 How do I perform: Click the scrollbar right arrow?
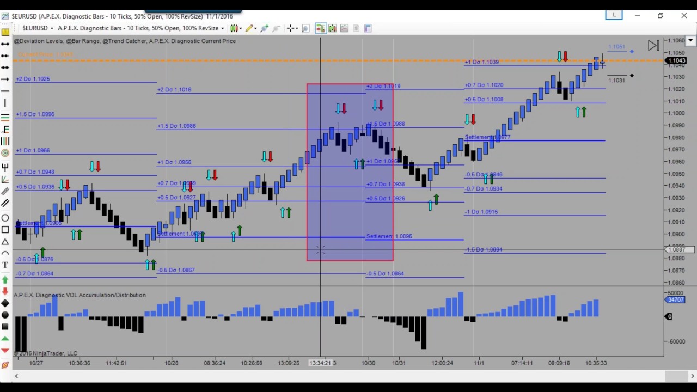pyautogui.click(x=693, y=376)
